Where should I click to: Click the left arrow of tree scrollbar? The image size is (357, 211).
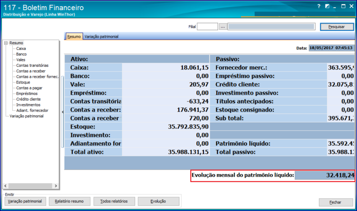[6, 186]
